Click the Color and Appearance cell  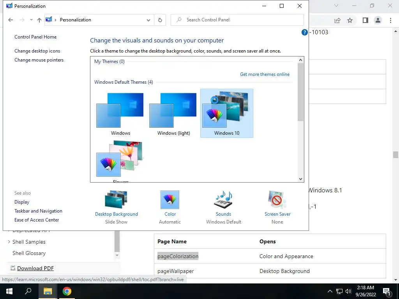click(286, 256)
